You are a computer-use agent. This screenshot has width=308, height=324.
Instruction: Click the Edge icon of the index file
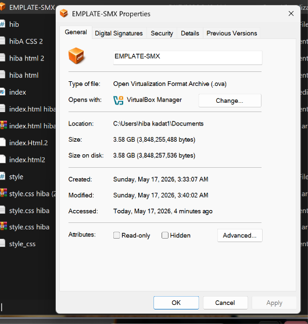click(x=2, y=92)
